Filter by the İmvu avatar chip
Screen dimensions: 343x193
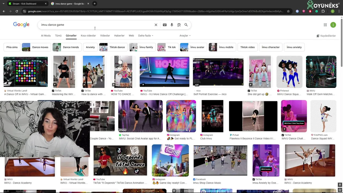click(x=193, y=47)
